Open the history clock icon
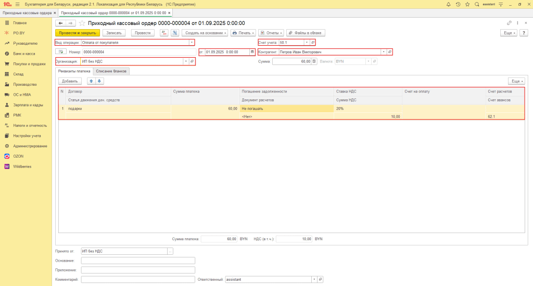This screenshot has height=286, width=533. (458, 4)
